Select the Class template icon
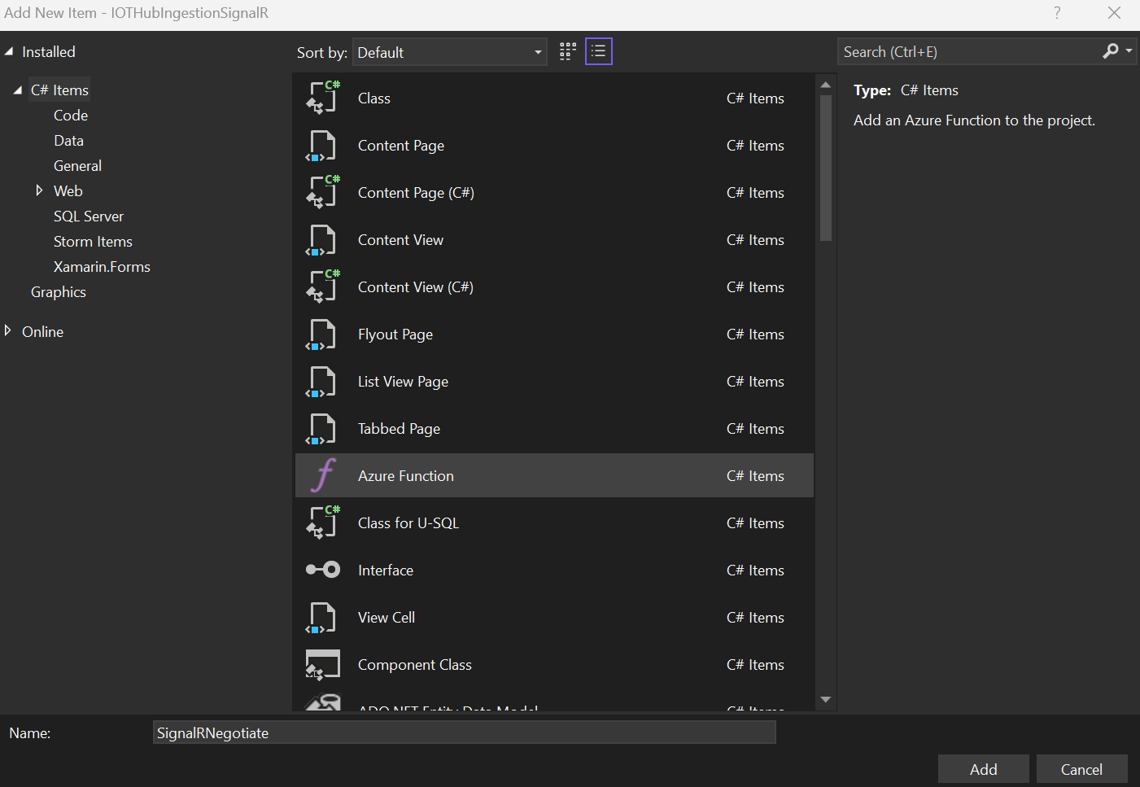Viewport: 1140px width, 787px height. 322,98
